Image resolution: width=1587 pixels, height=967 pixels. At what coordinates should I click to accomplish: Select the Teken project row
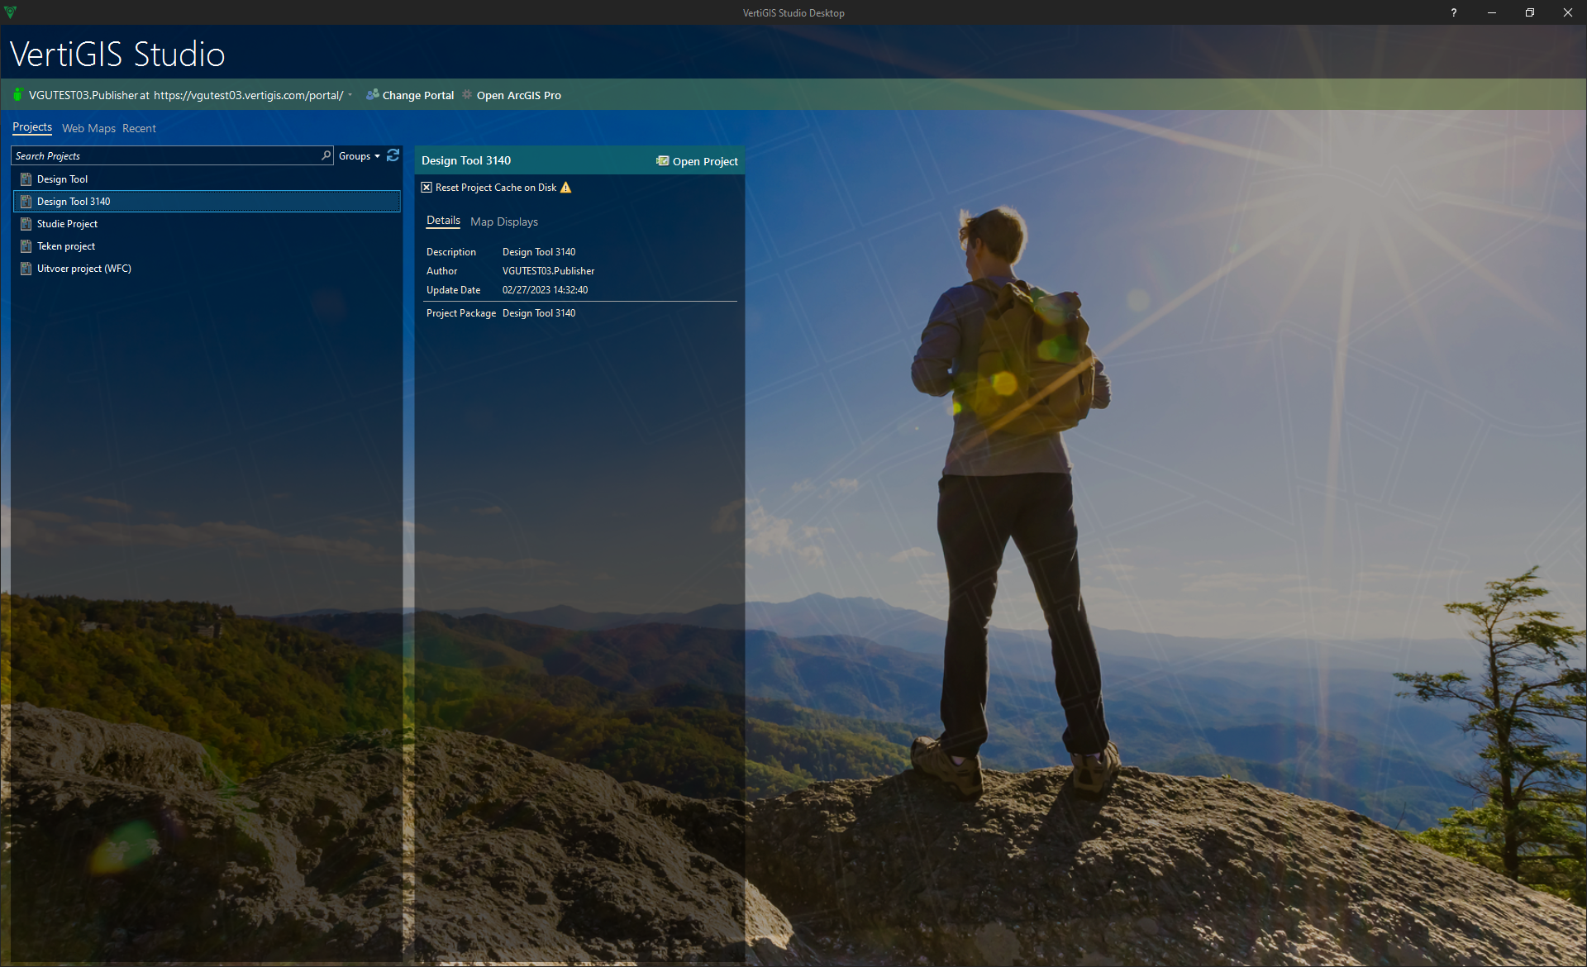tap(207, 246)
